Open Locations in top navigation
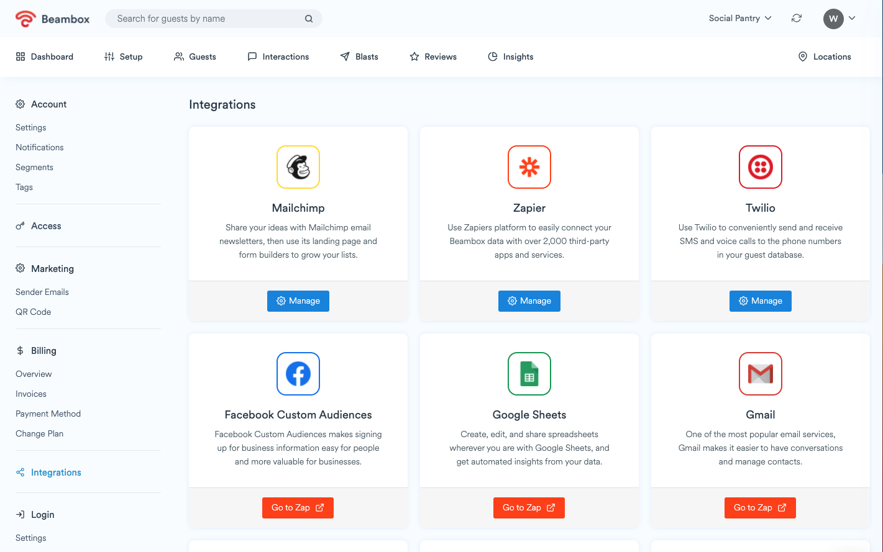883x552 pixels. (x=825, y=57)
